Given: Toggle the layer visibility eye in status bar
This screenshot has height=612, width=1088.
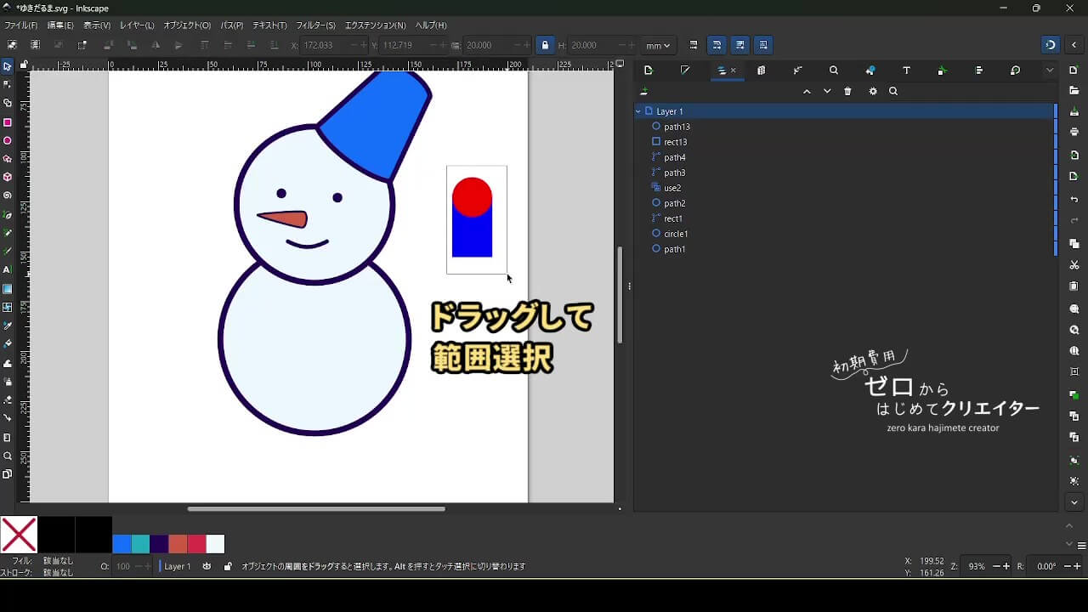Looking at the screenshot, I should tap(207, 566).
